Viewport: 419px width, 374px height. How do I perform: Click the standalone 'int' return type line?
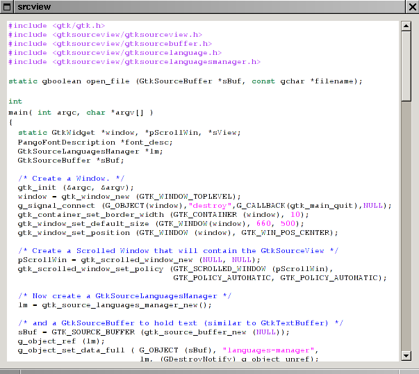15,101
